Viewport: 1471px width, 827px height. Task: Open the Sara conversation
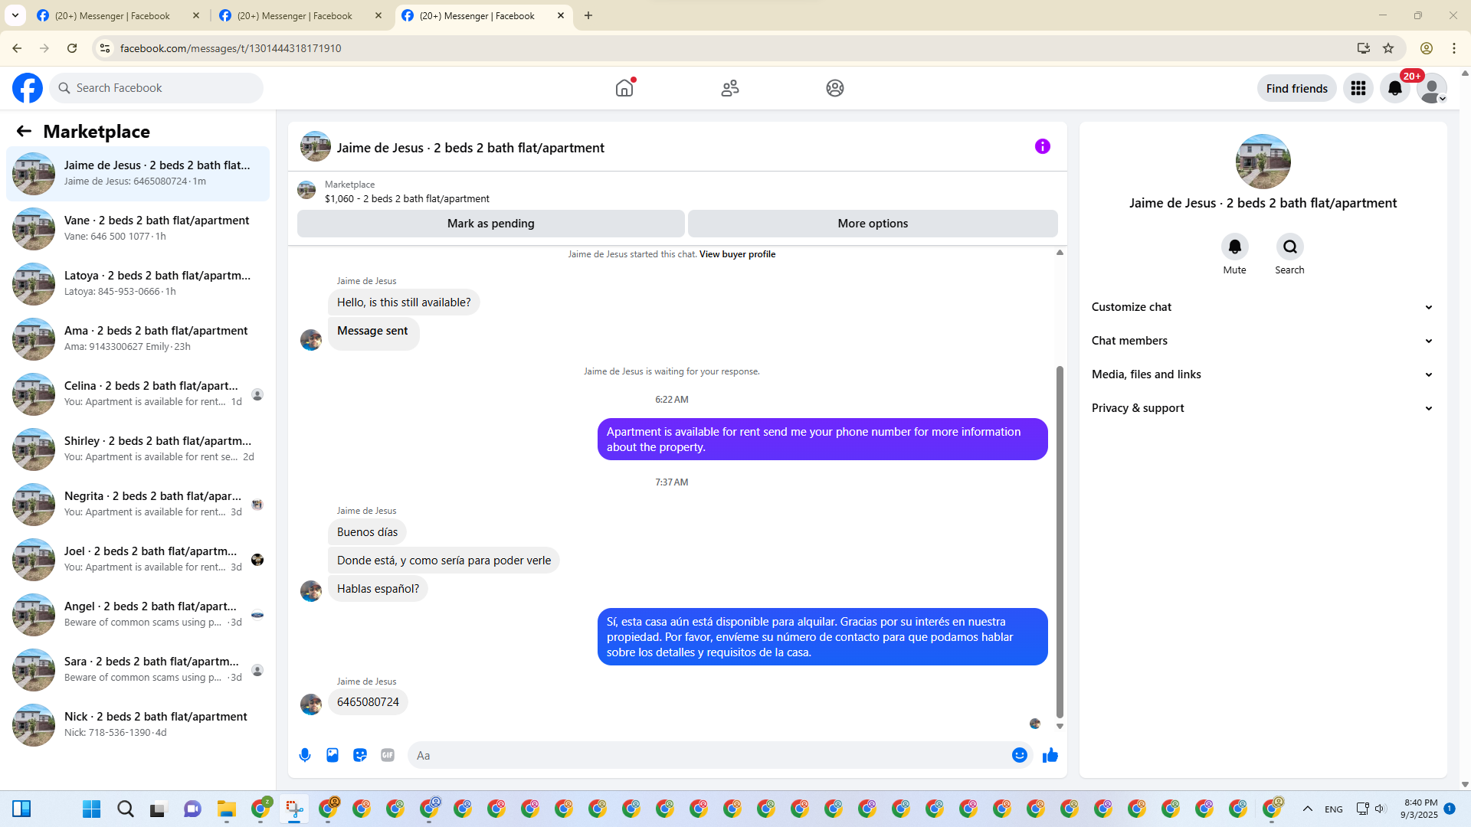[x=138, y=670]
